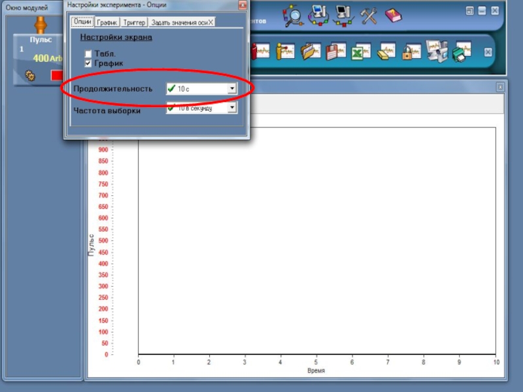Export graph data with the Excel icon
523x392 pixels.
tap(361, 52)
